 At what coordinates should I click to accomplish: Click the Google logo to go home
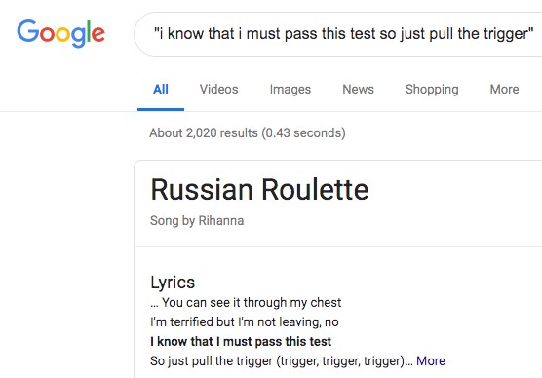(x=60, y=33)
